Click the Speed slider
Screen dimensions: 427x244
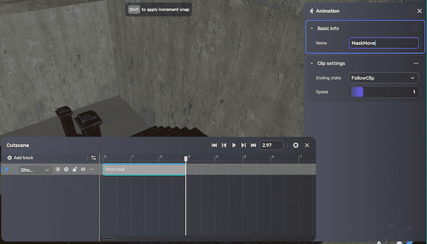[384, 92]
